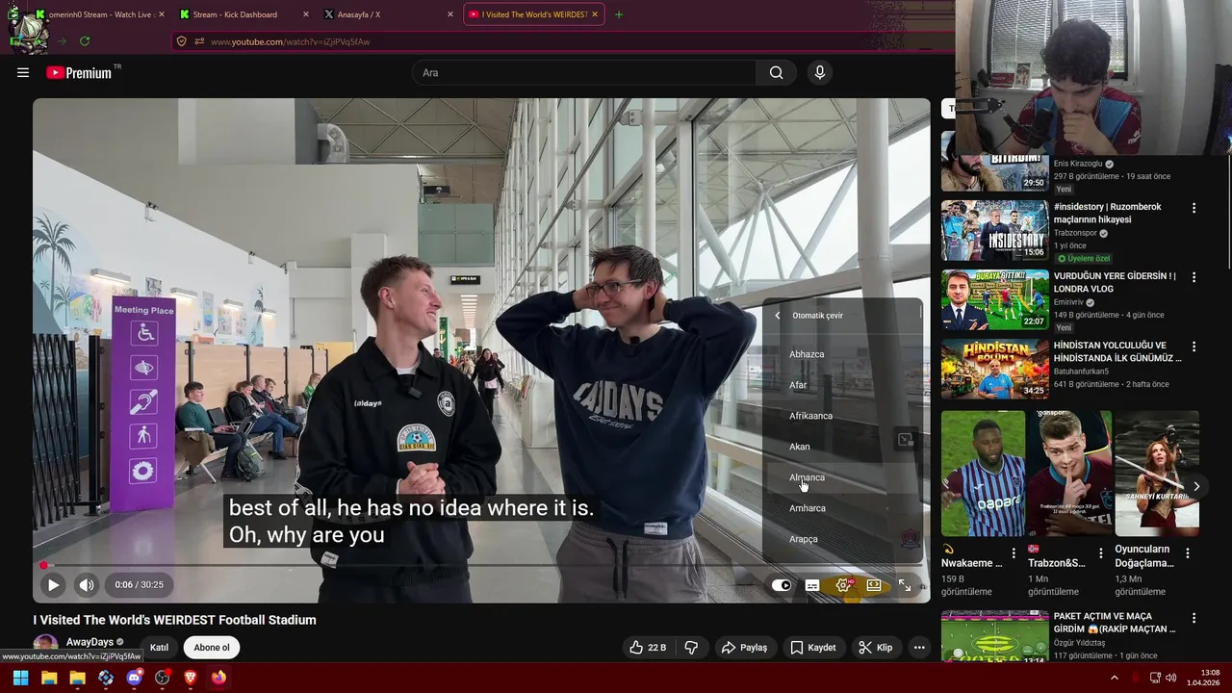Open Trabzon&S short thumbnail

1069,474
